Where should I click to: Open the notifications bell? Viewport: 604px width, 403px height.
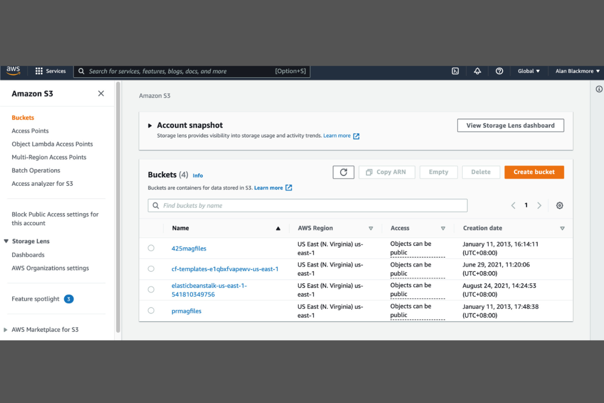(x=477, y=71)
